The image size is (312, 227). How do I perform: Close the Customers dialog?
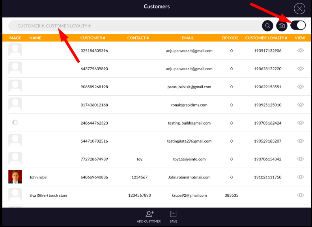tap(300, 8)
